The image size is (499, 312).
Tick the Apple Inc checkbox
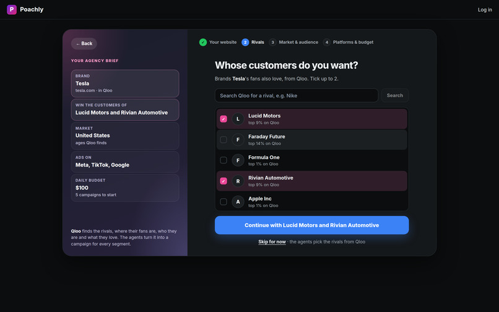(x=223, y=202)
